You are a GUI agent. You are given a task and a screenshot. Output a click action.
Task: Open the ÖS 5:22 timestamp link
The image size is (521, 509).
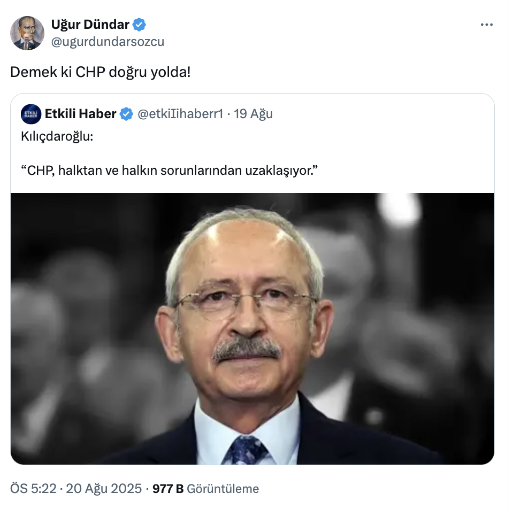pyautogui.click(x=33, y=489)
